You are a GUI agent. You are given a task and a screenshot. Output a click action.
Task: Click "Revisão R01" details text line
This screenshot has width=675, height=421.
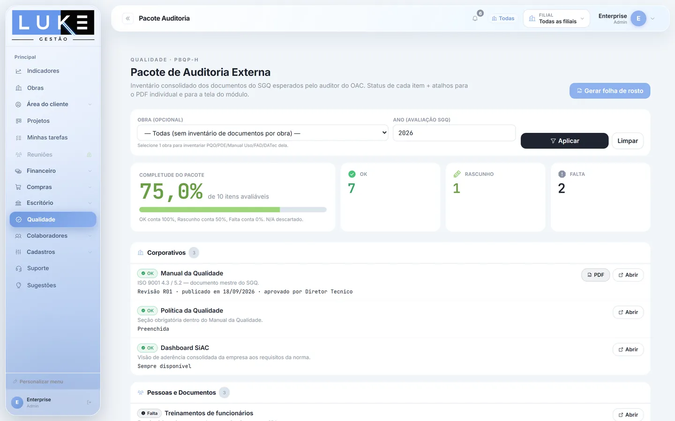[245, 292]
